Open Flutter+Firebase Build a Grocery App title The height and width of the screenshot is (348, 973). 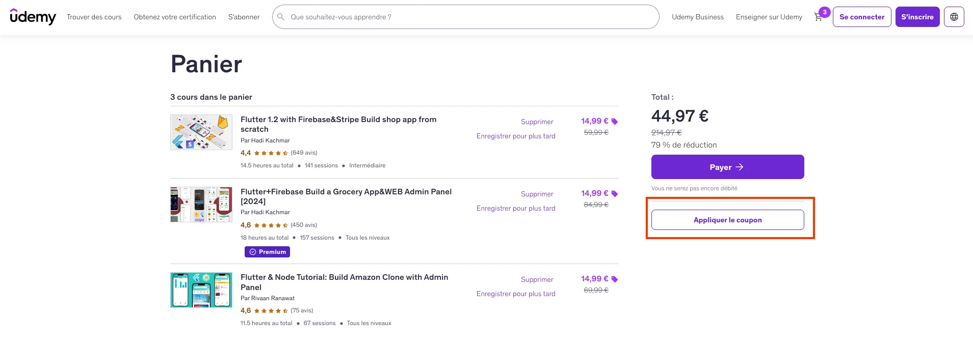click(x=346, y=196)
